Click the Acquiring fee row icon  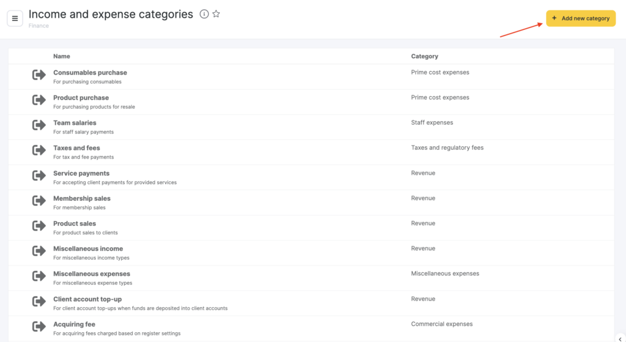(39, 327)
